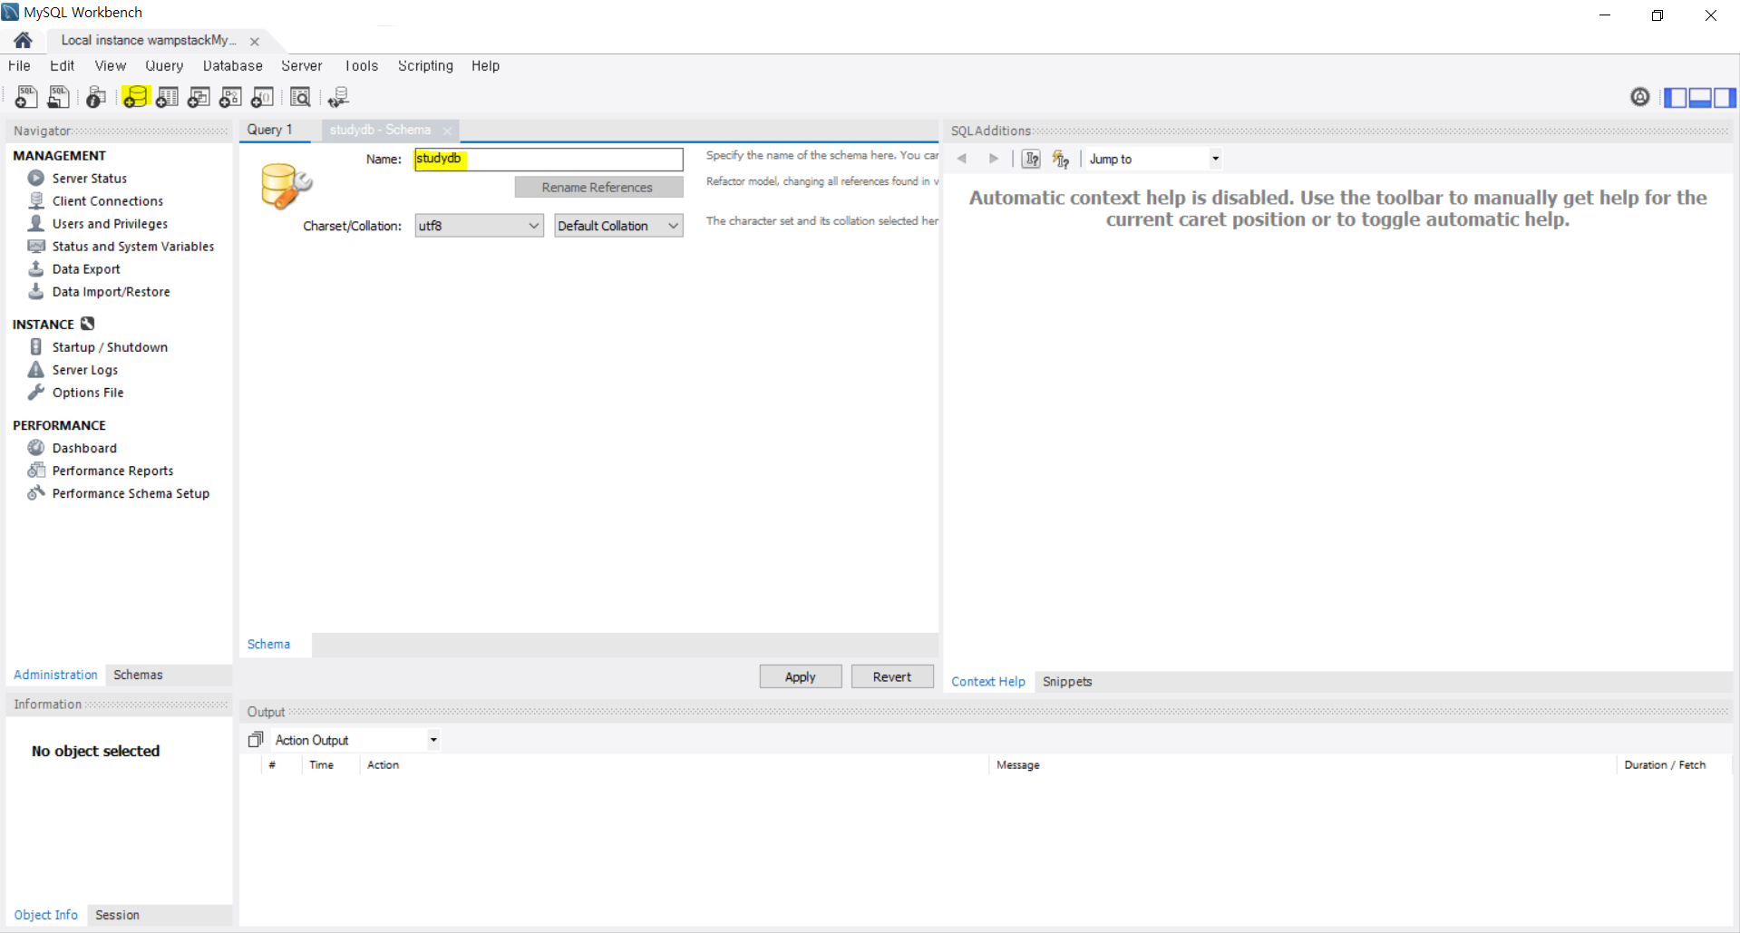Open the object inspector toolbar icon

point(96,97)
